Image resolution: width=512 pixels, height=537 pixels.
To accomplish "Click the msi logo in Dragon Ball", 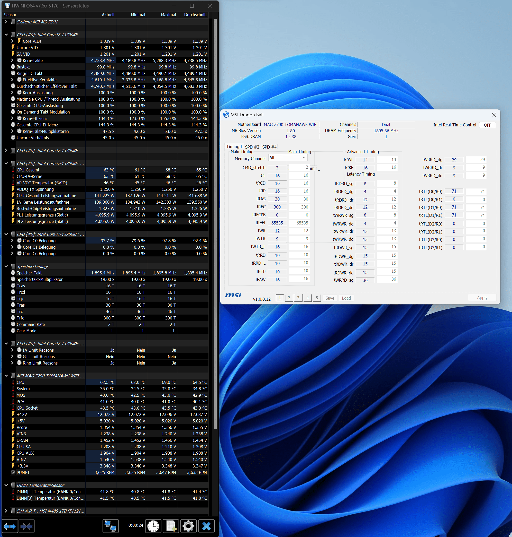I will coord(233,296).
